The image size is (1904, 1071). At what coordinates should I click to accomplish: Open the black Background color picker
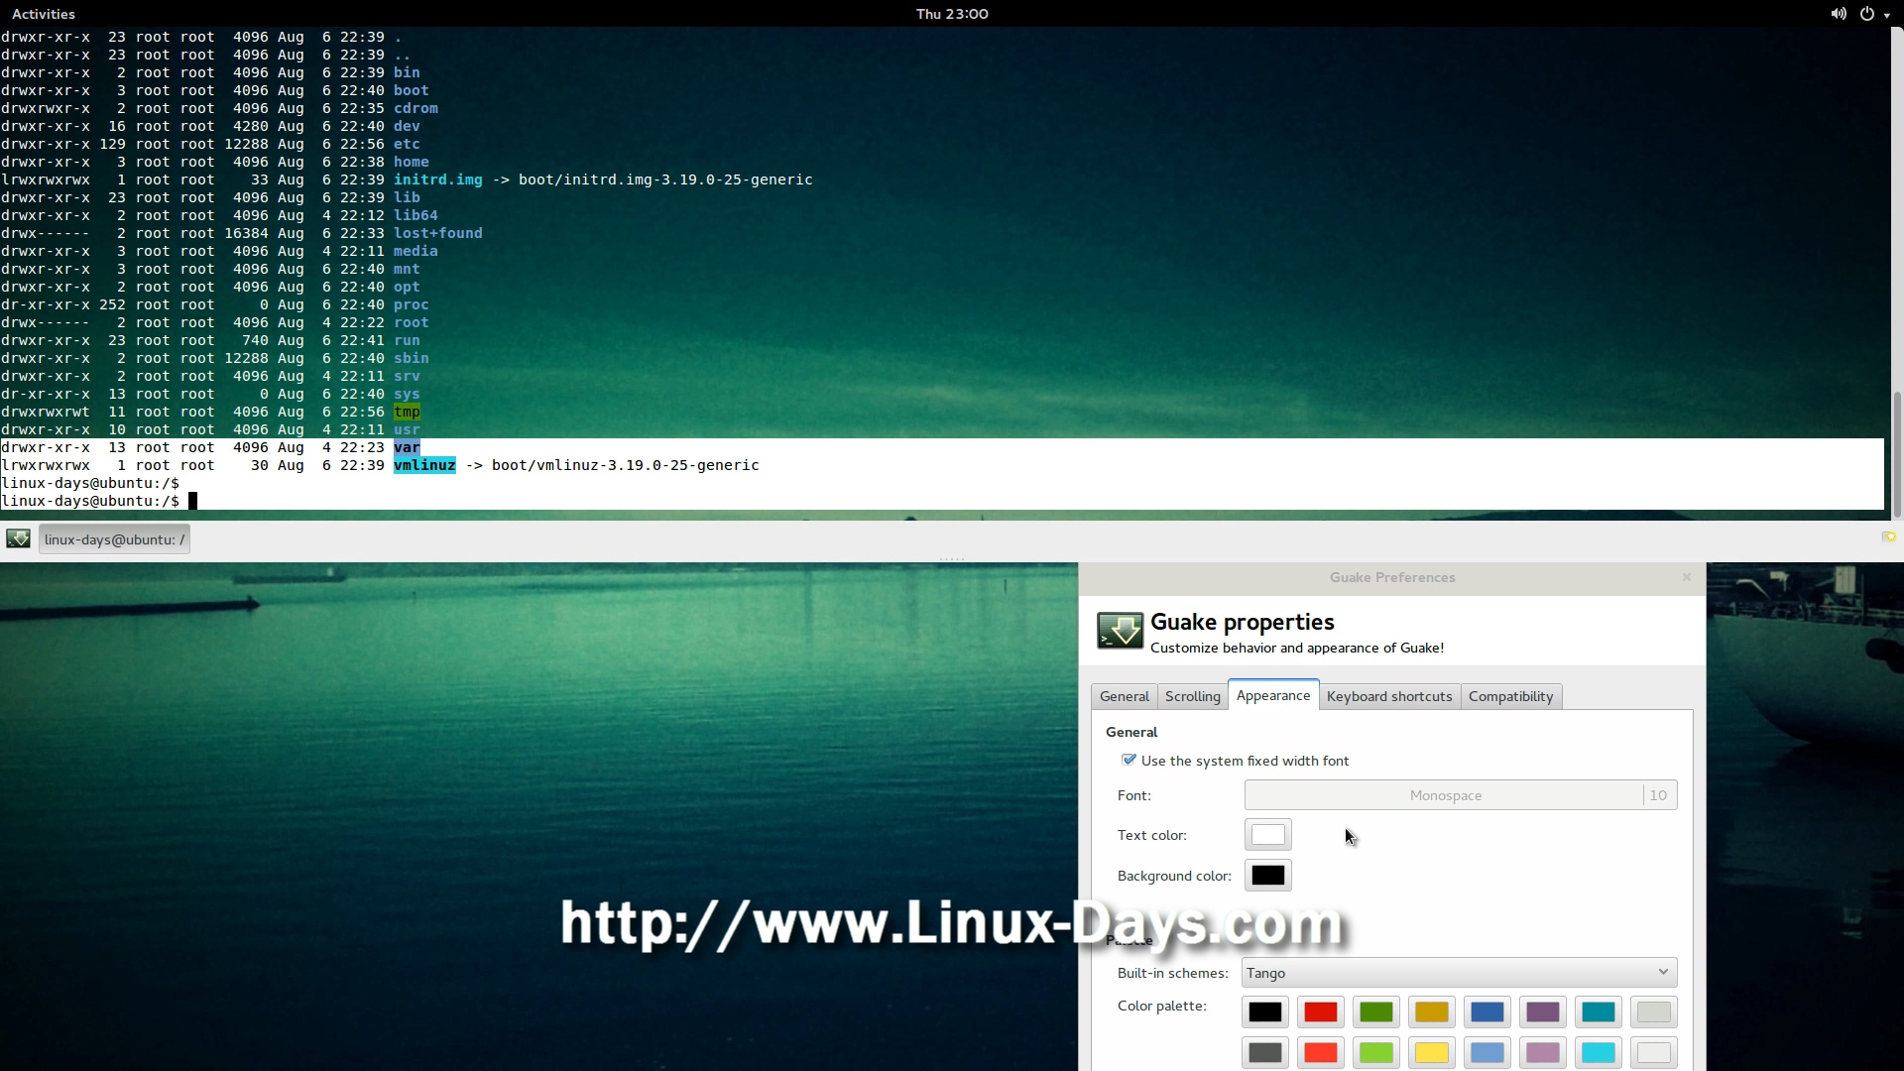point(1267,876)
